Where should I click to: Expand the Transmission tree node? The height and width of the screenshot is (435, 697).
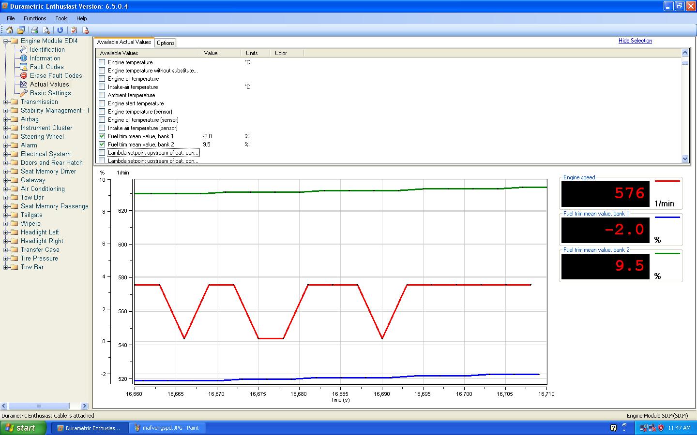pos(5,102)
